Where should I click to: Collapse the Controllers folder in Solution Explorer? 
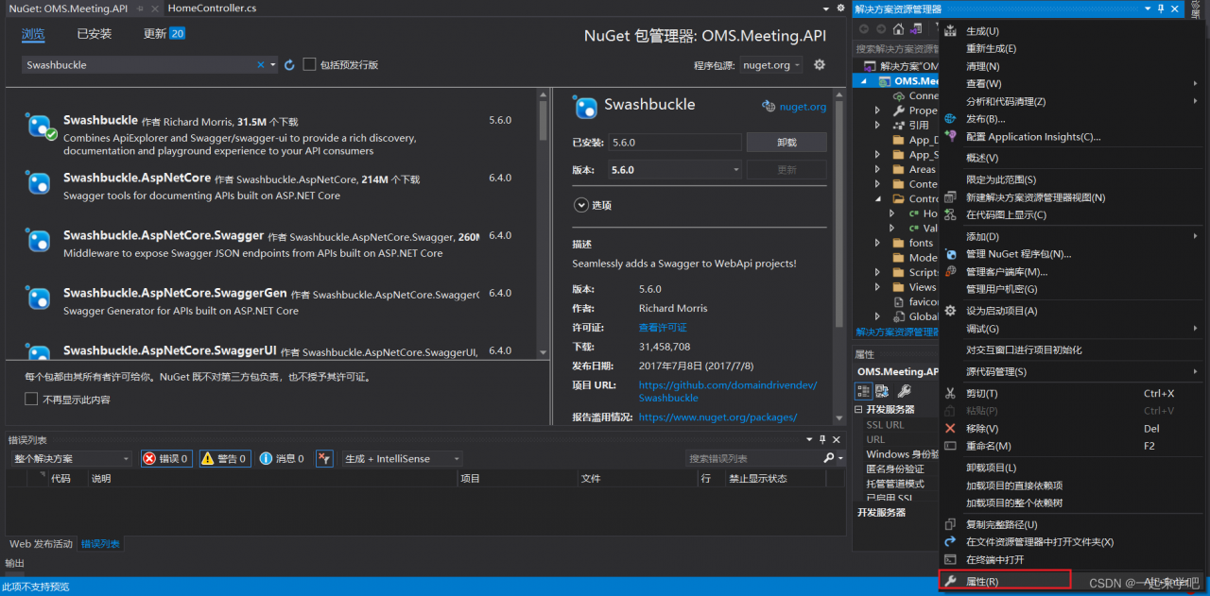pos(877,199)
